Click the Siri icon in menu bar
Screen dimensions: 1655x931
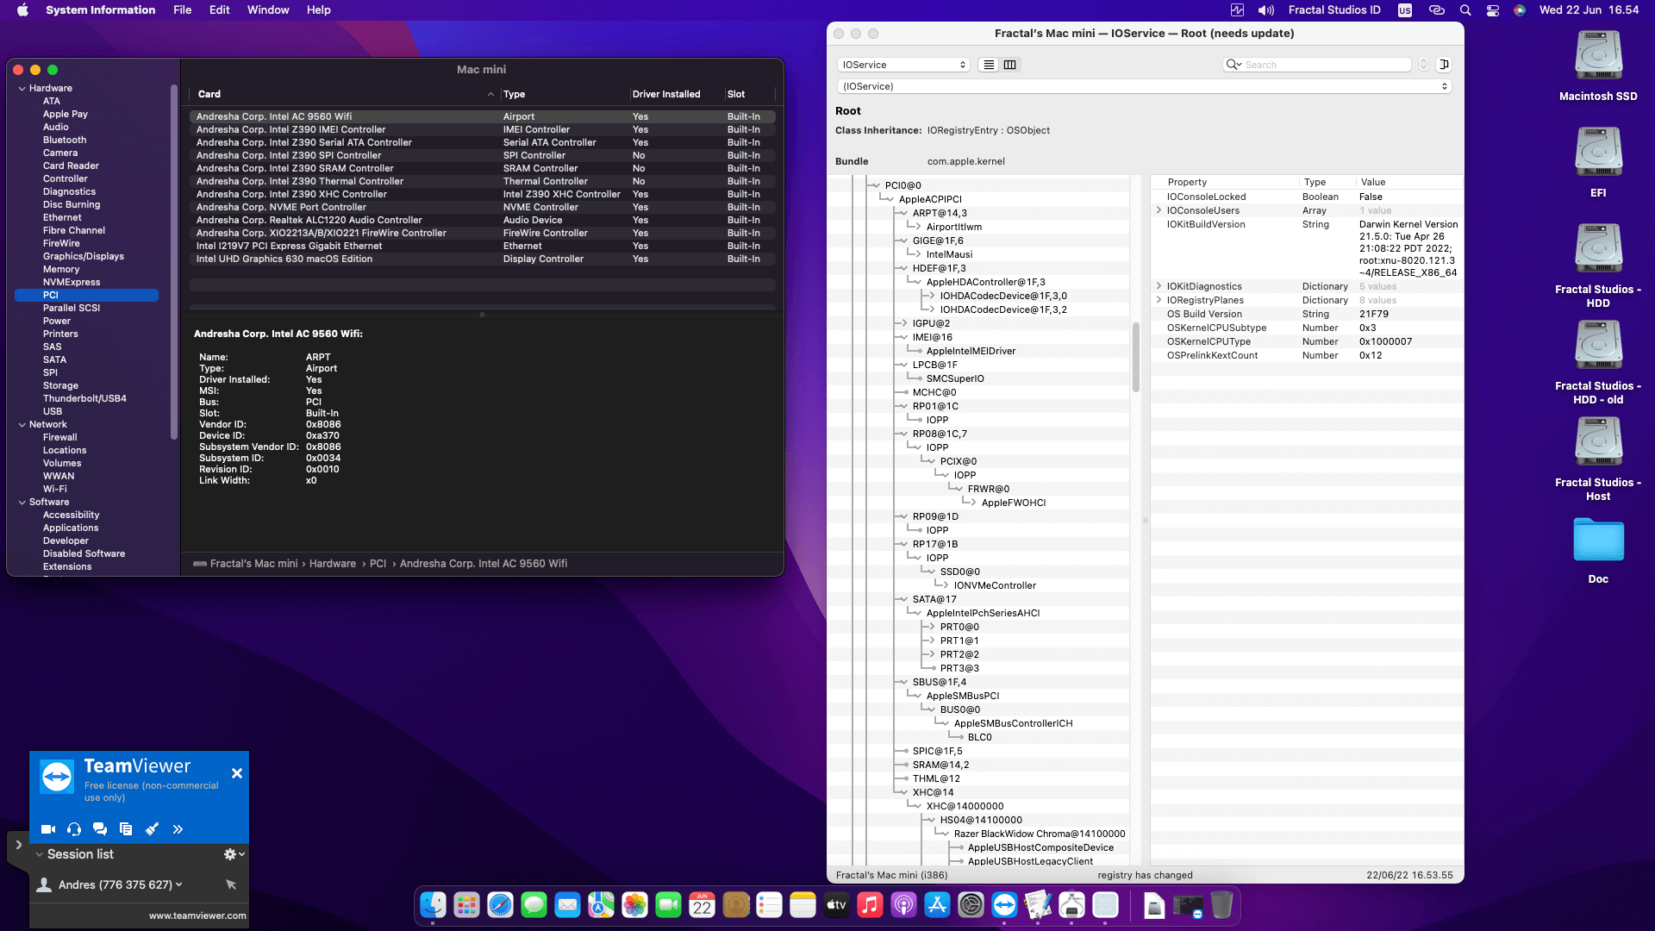point(1520,10)
